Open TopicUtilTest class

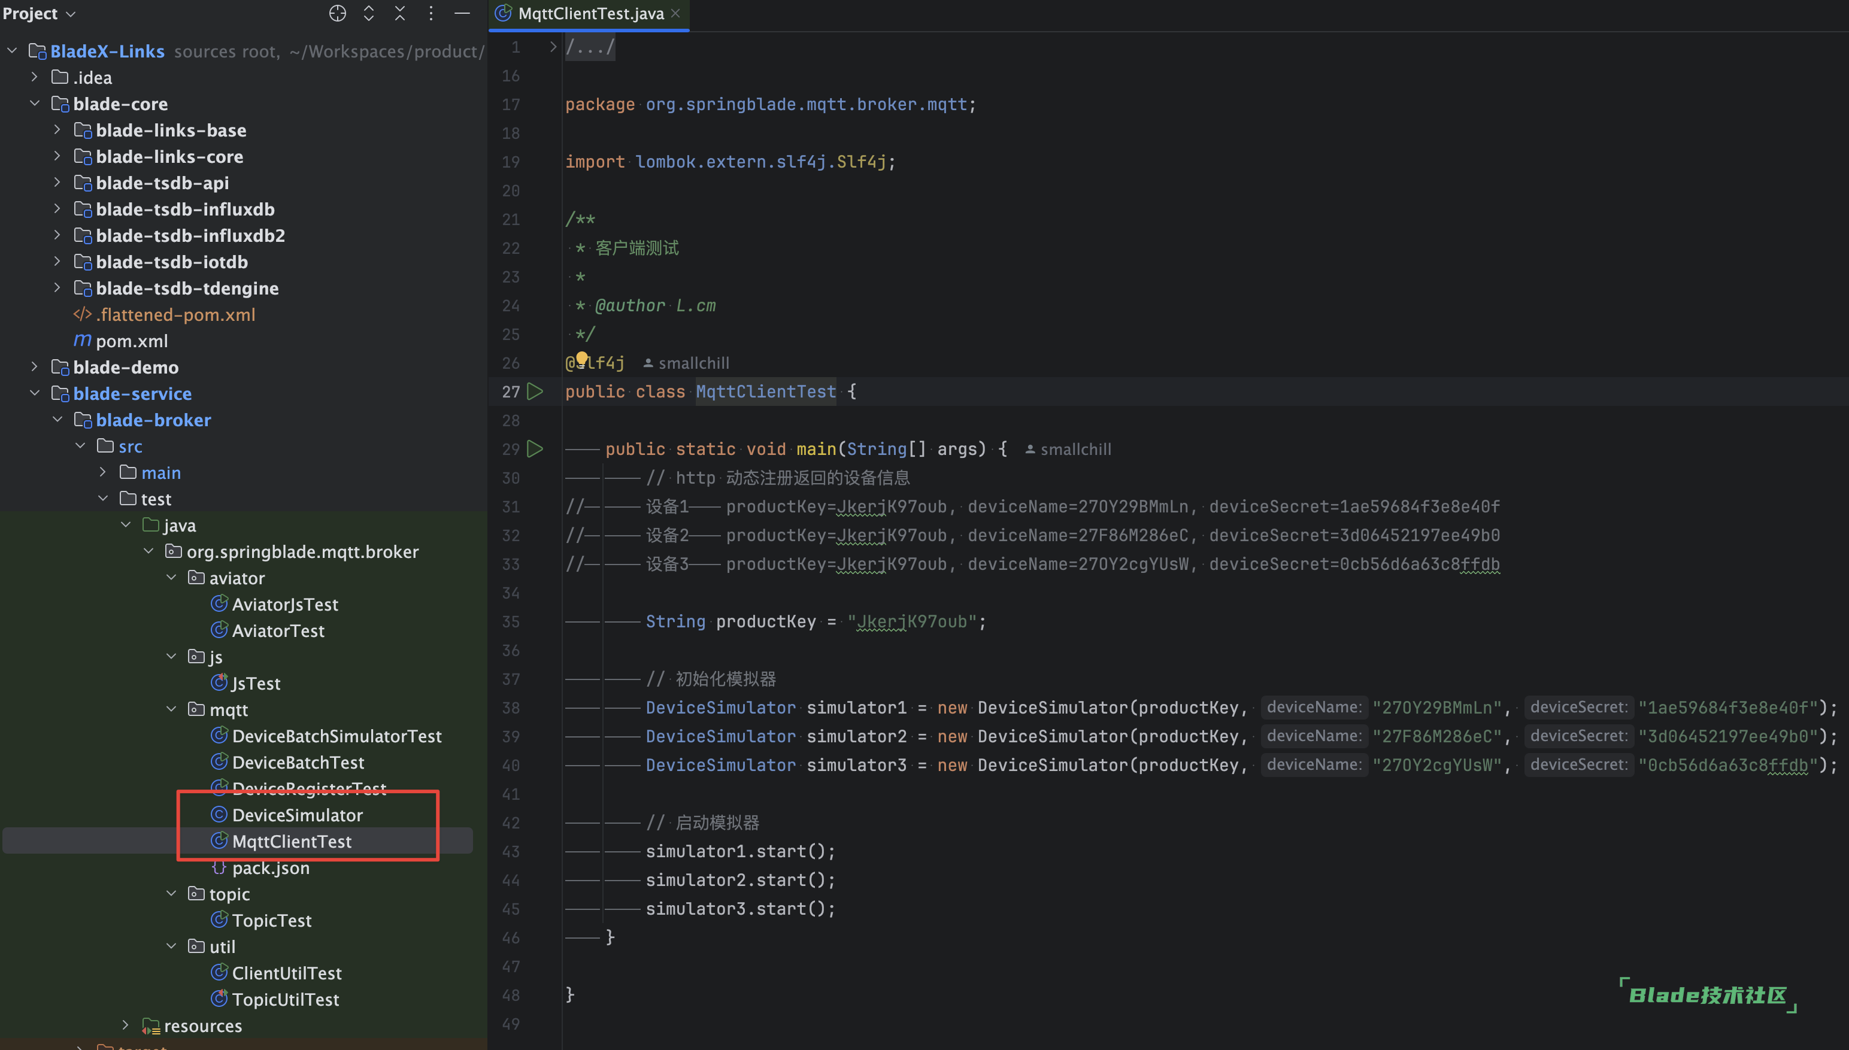pos(275,999)
